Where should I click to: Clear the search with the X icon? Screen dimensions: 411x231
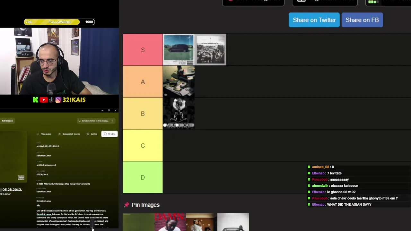[112, 121]
